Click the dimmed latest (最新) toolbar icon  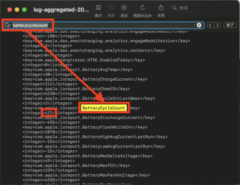[x=111, y=8]
